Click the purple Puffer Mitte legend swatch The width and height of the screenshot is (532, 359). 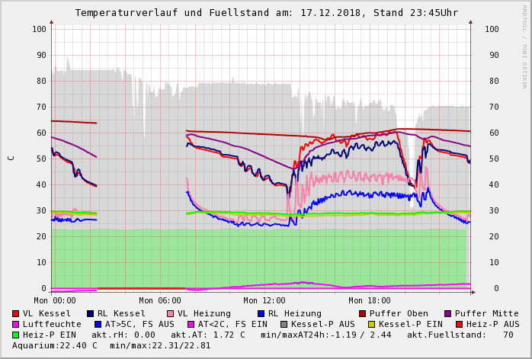click(448, 313)
